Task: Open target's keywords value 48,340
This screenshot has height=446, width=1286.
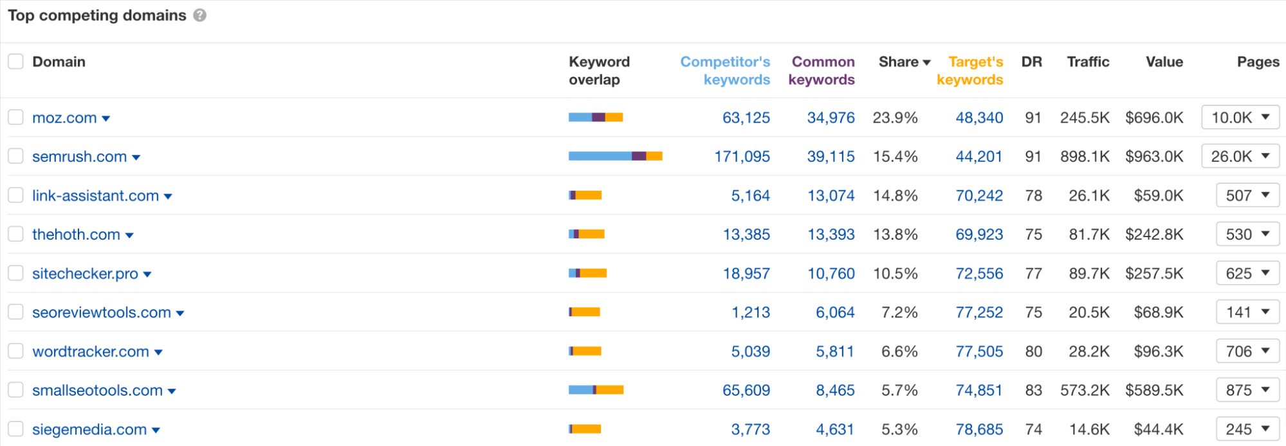Action: pos(979,118)
